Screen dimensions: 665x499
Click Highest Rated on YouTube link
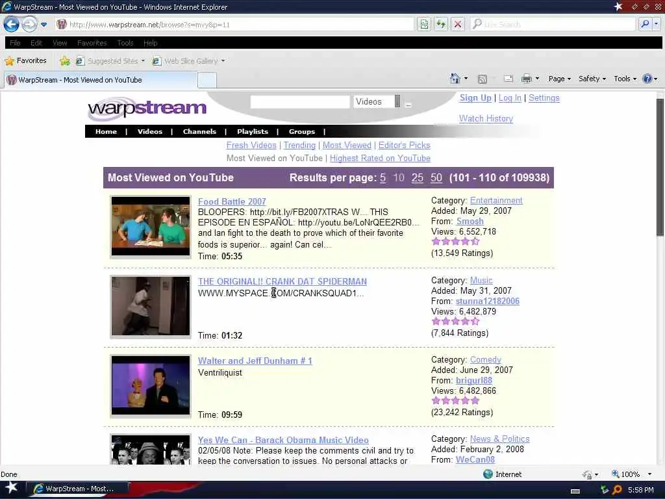tap(380, 159)
